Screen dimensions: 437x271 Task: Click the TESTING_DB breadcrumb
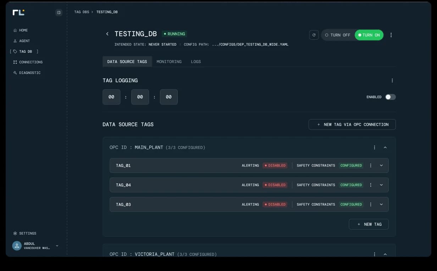(107, 12)
